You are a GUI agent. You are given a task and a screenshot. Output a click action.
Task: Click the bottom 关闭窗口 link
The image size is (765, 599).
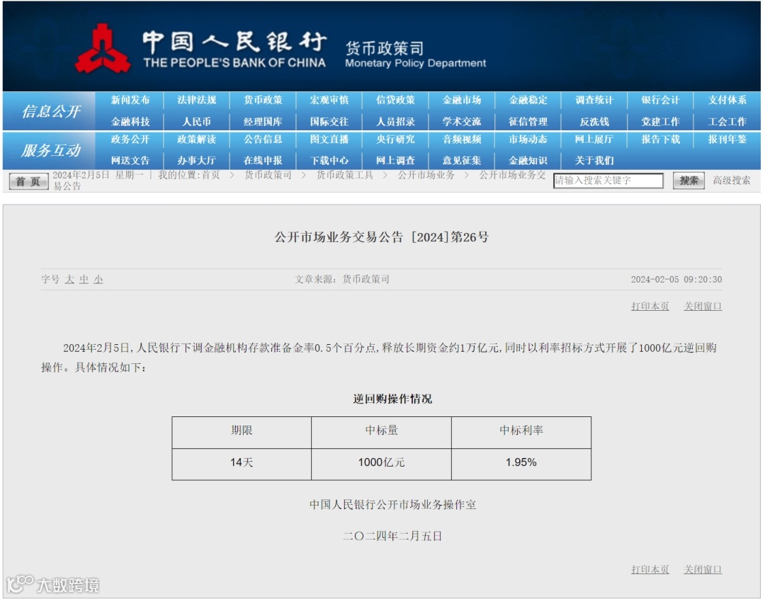click(x=703, y=570)
